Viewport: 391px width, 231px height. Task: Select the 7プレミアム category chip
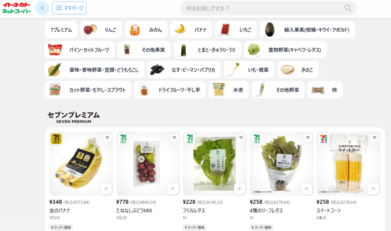pos(61,30)
